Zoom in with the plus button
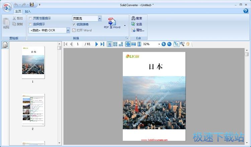The image size is (251, 147). pos(164,44)
